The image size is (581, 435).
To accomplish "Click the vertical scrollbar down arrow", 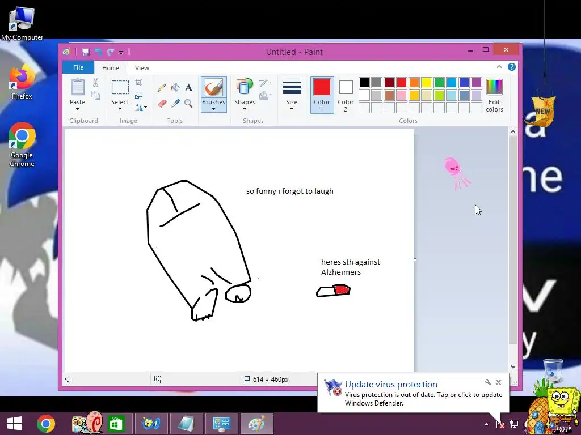I will 513,367.
